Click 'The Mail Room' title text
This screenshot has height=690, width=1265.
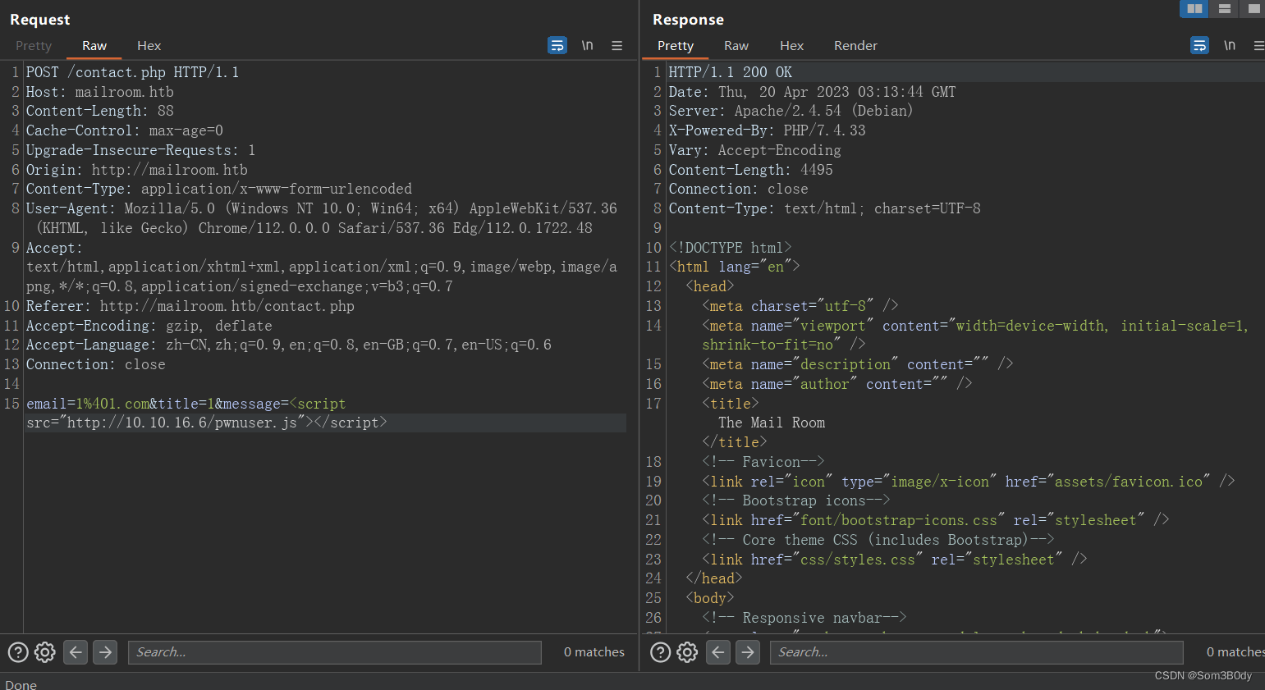click(x=772, y=423)
